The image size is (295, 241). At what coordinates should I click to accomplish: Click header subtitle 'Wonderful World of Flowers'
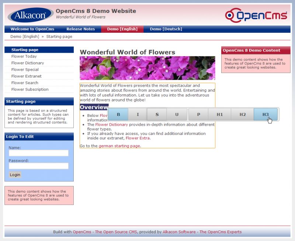point(81,17)
